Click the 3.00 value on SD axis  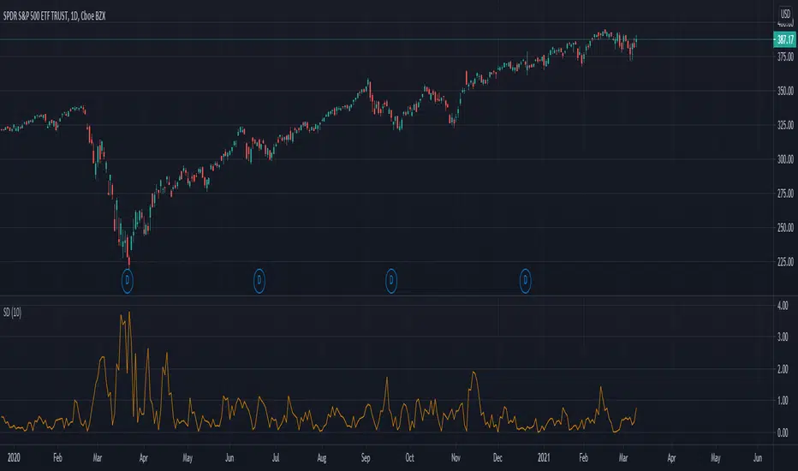pos(783,337)
